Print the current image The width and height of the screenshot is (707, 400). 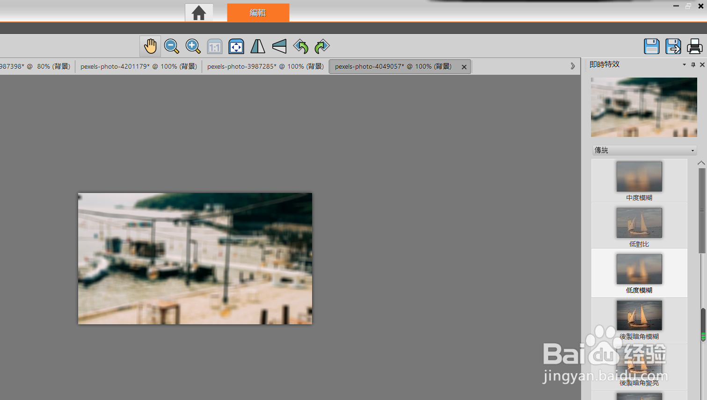pyautogui.click(x=695, y=46)
